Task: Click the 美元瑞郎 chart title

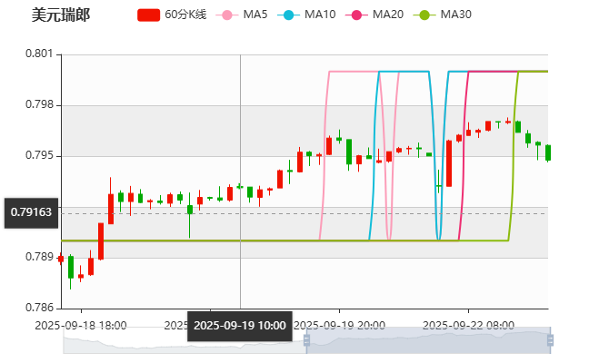Action: tap(61, 15)
